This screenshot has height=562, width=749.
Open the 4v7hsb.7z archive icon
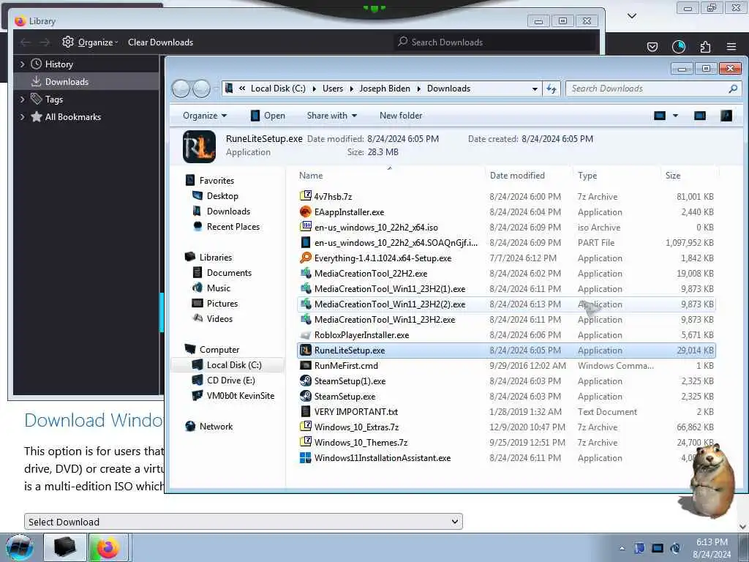tap(305, 196)
